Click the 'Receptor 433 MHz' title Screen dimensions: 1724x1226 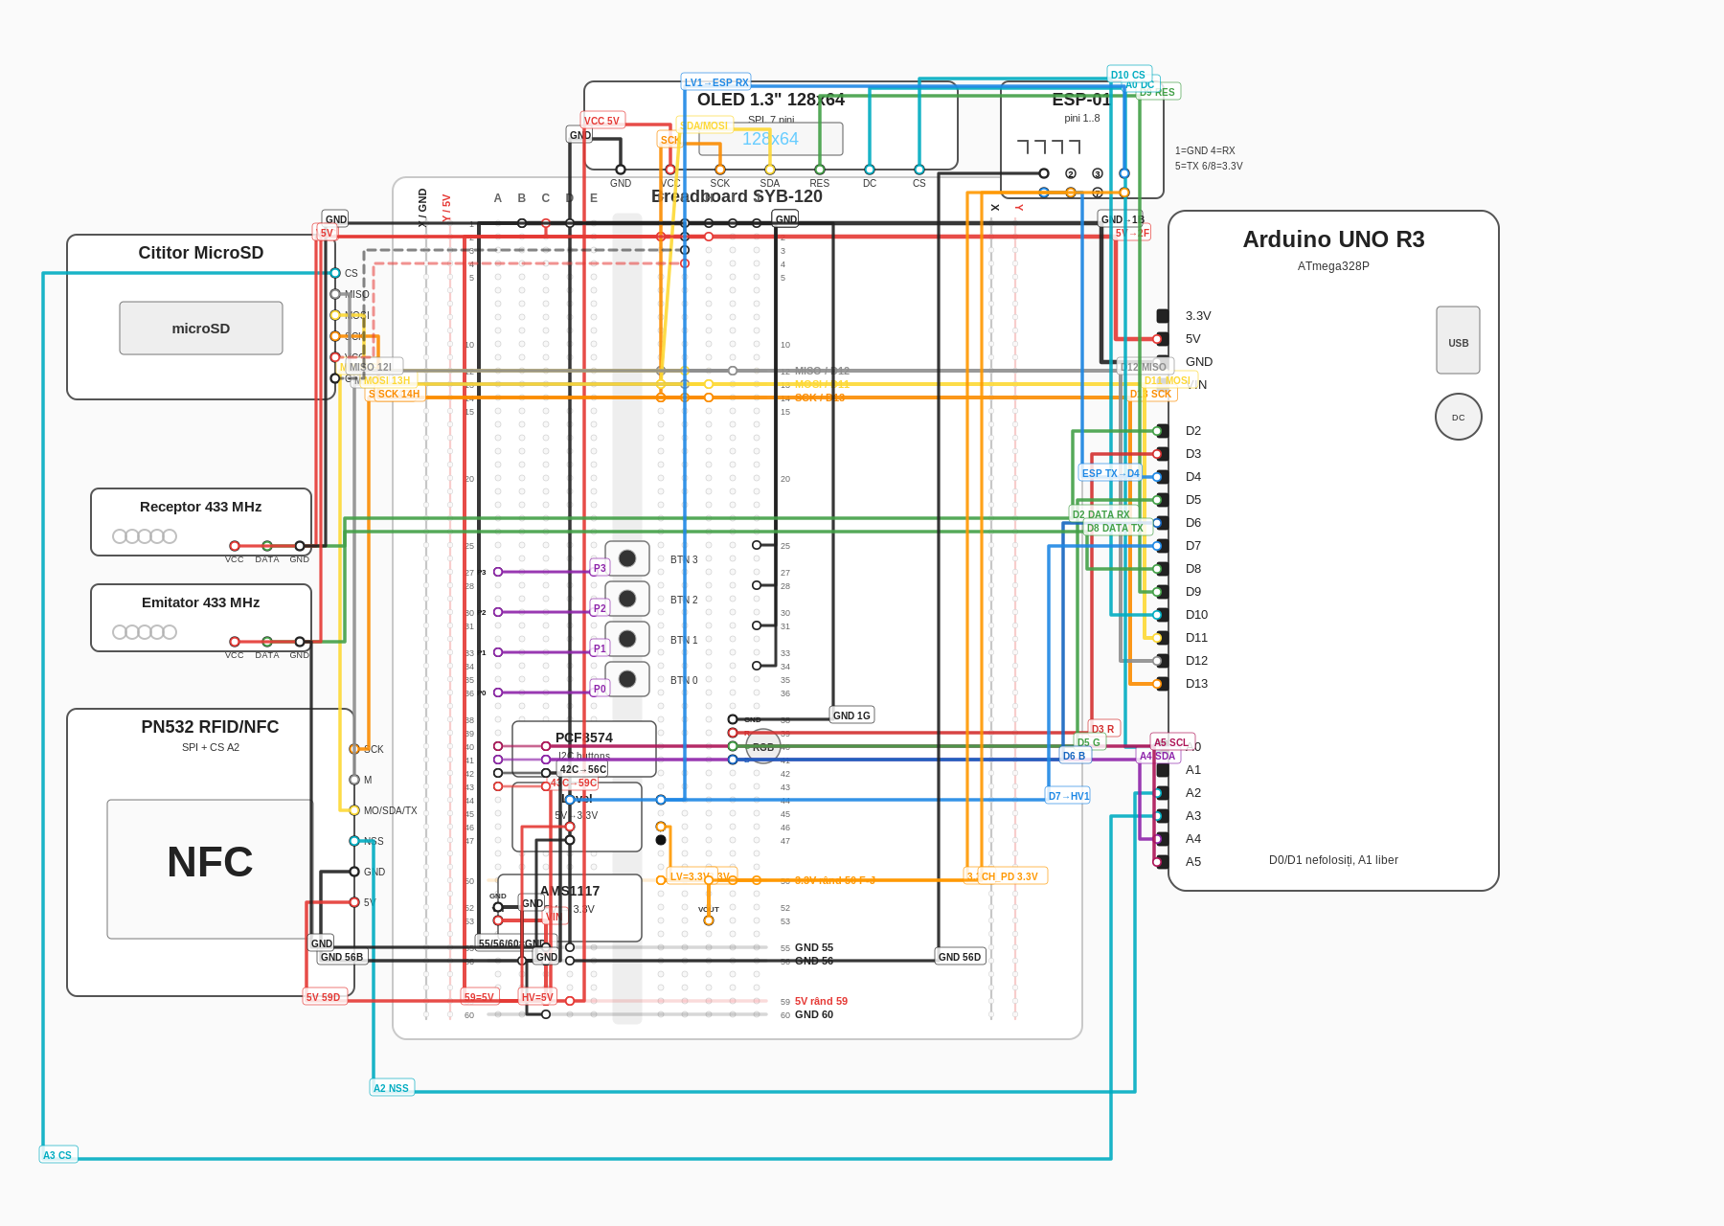tap(201, 507)
